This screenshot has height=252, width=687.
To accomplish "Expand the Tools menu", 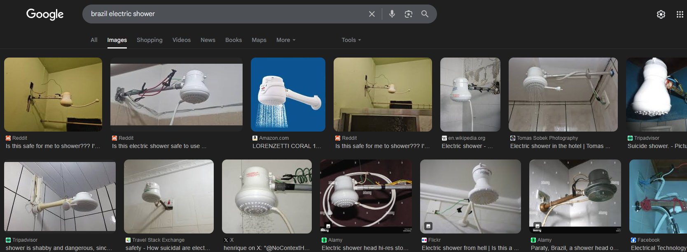I will coord(351,40).
